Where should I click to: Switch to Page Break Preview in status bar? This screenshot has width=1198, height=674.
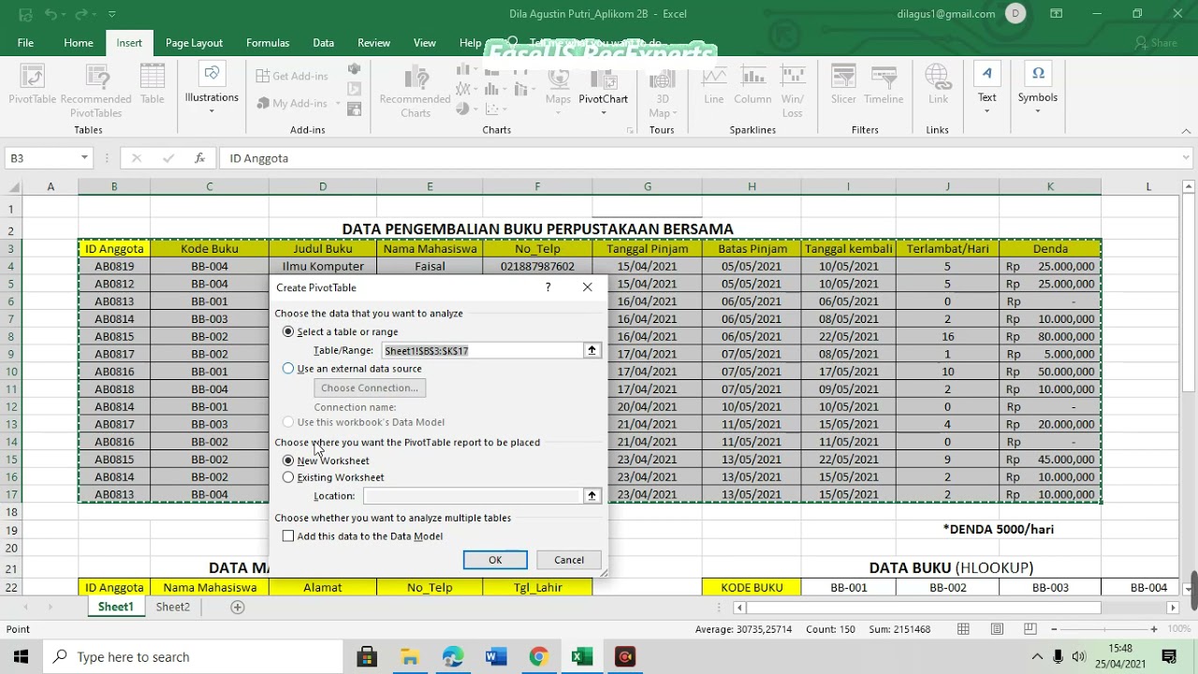click(1030, 629)
